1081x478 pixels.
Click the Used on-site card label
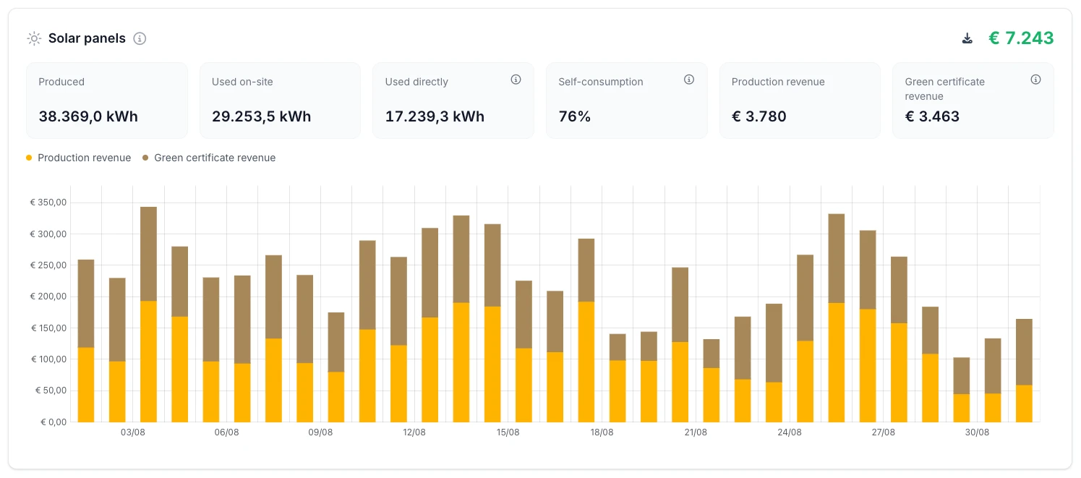242,82
